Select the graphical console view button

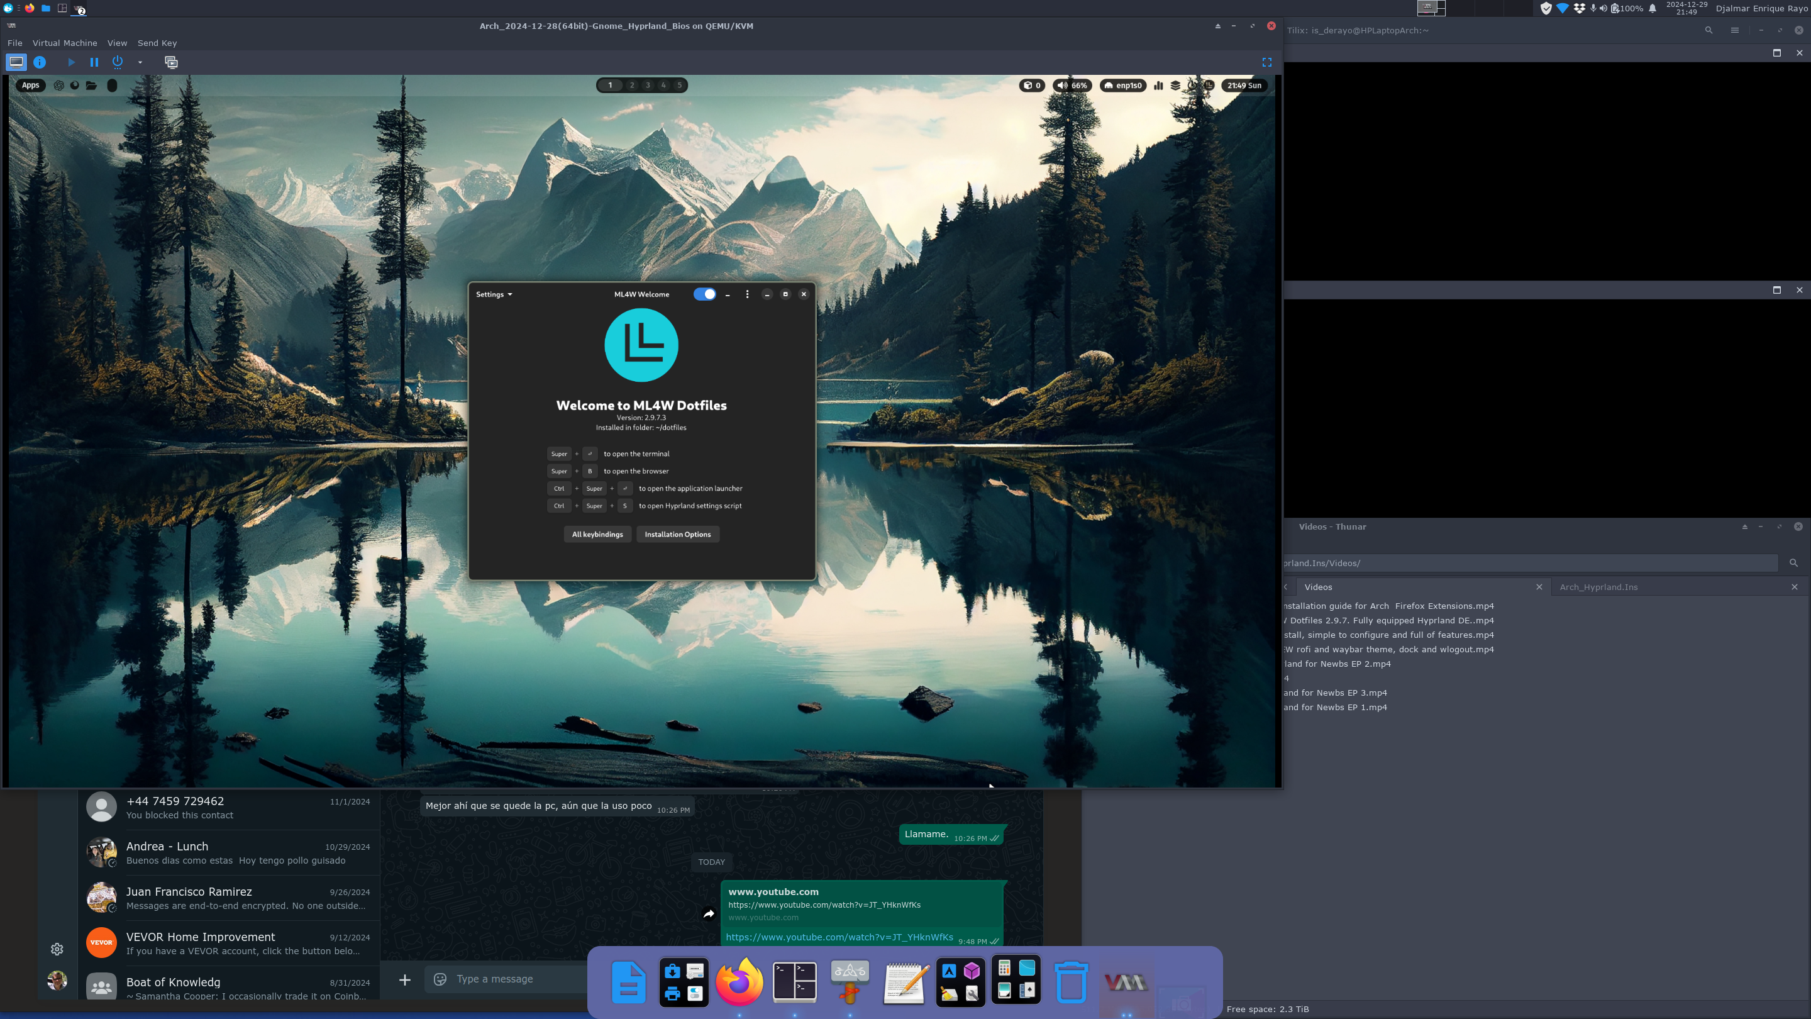pyautogui.click(x=16, y=62)
